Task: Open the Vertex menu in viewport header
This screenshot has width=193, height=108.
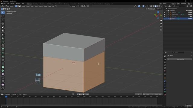Action: click(41, 6)
